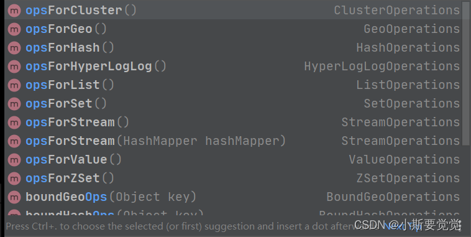Click the HyperLogLogOperations return type text
Viewport: 471px width, 237px height.
click(x=382, y=67)
